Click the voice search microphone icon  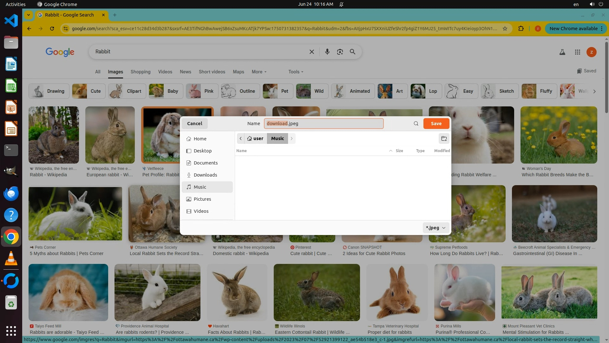pos(327,52)
